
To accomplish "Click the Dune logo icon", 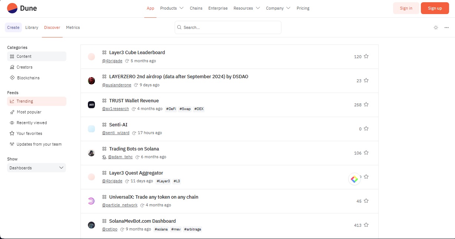I will (x=12, y=8).
